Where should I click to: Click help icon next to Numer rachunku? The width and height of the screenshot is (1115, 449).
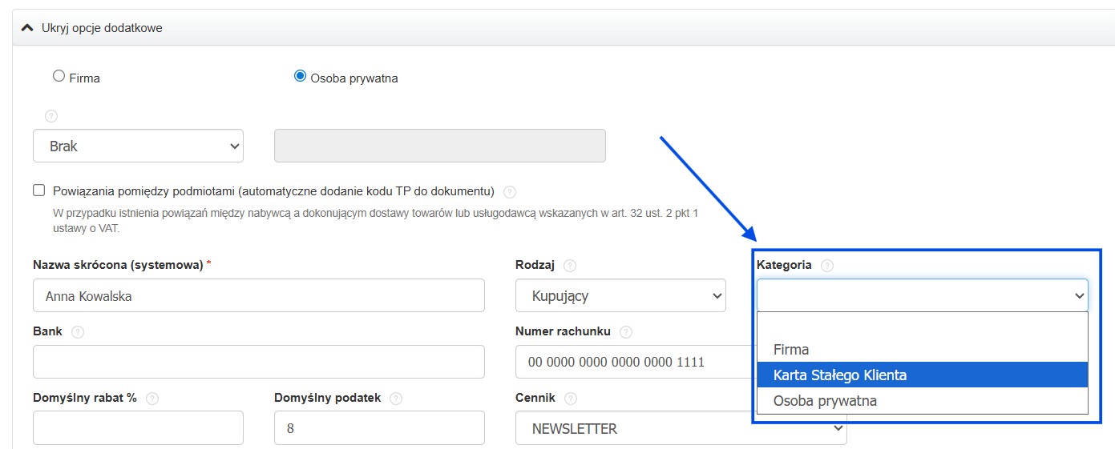point(626,332)
